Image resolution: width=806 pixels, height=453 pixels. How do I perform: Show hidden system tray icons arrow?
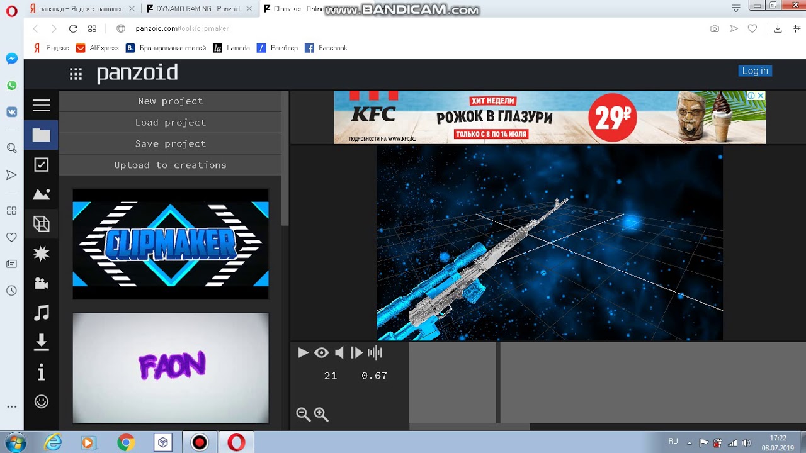(x=690, y=442)
